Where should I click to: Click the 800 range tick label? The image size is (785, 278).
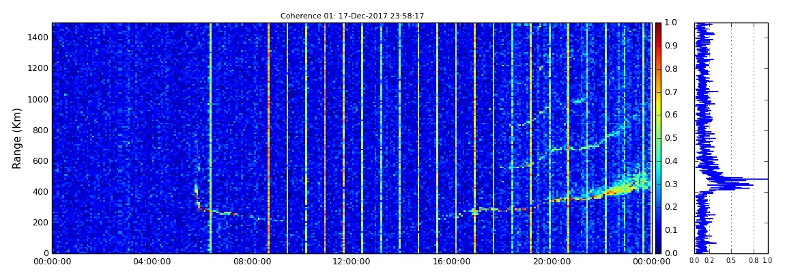click(x=42, y=130)
